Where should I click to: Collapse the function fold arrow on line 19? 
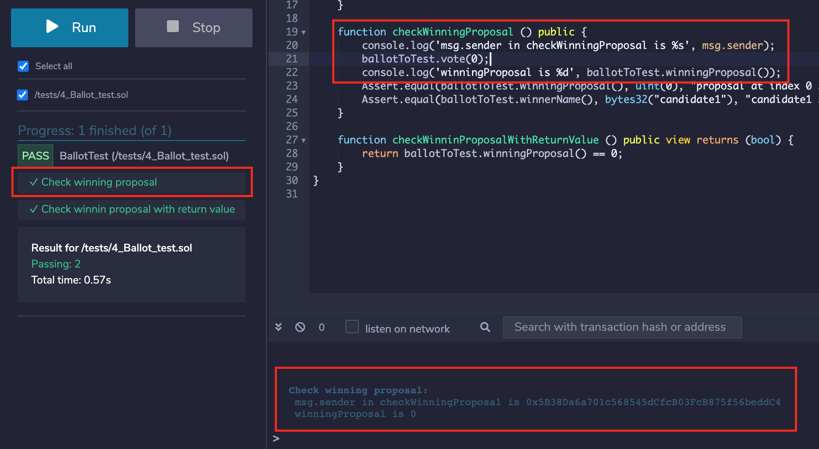304,32
